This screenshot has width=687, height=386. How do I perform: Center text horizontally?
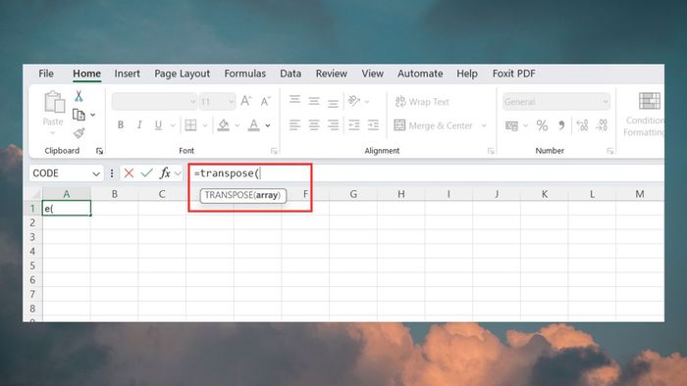(314, 125)
